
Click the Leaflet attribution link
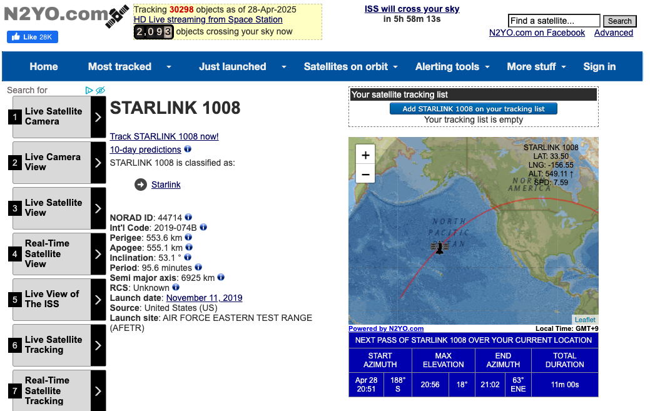click(585, 320)
